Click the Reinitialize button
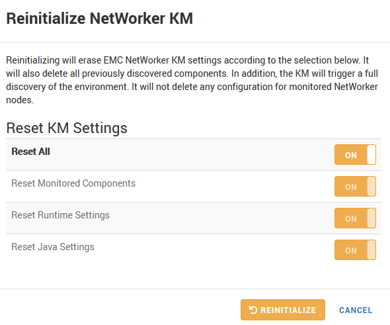Screen dimensions: 390x325 [x=282, y=310]
